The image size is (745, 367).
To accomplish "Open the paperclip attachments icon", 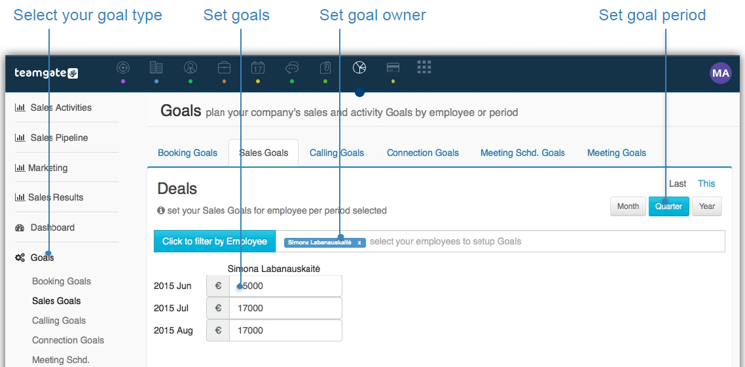I will click(x=325, y=68).
